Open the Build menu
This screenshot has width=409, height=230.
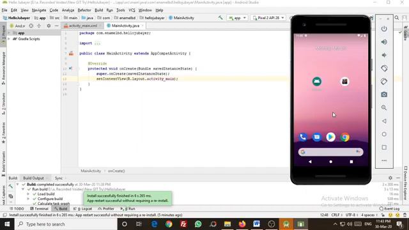(x=98, y=10)
